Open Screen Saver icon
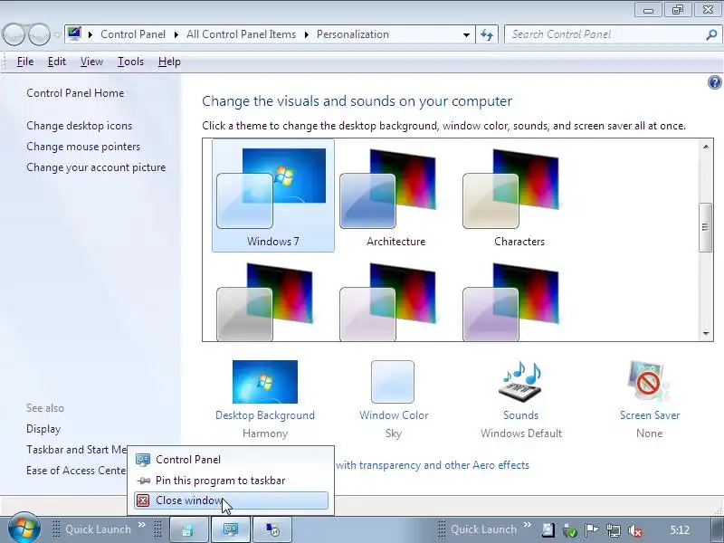The height and width of the screenshot is (543, 724). (x=649, y=382)
